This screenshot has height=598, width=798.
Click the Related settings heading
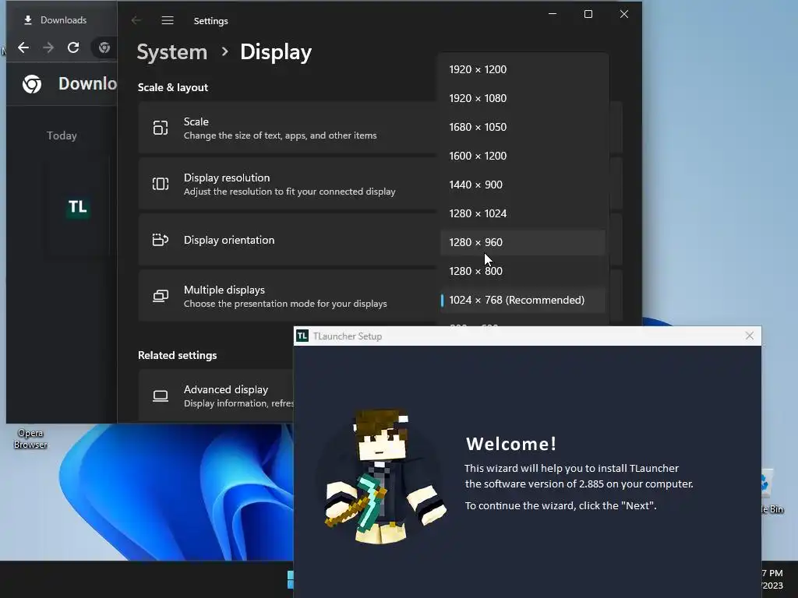tap(177, 355)
